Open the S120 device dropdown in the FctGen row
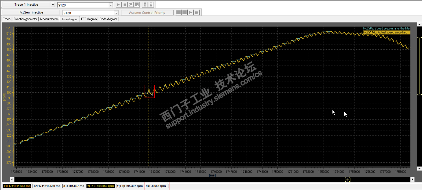The image size is (422, 190). pyautogui.click(x=116, y=13)
